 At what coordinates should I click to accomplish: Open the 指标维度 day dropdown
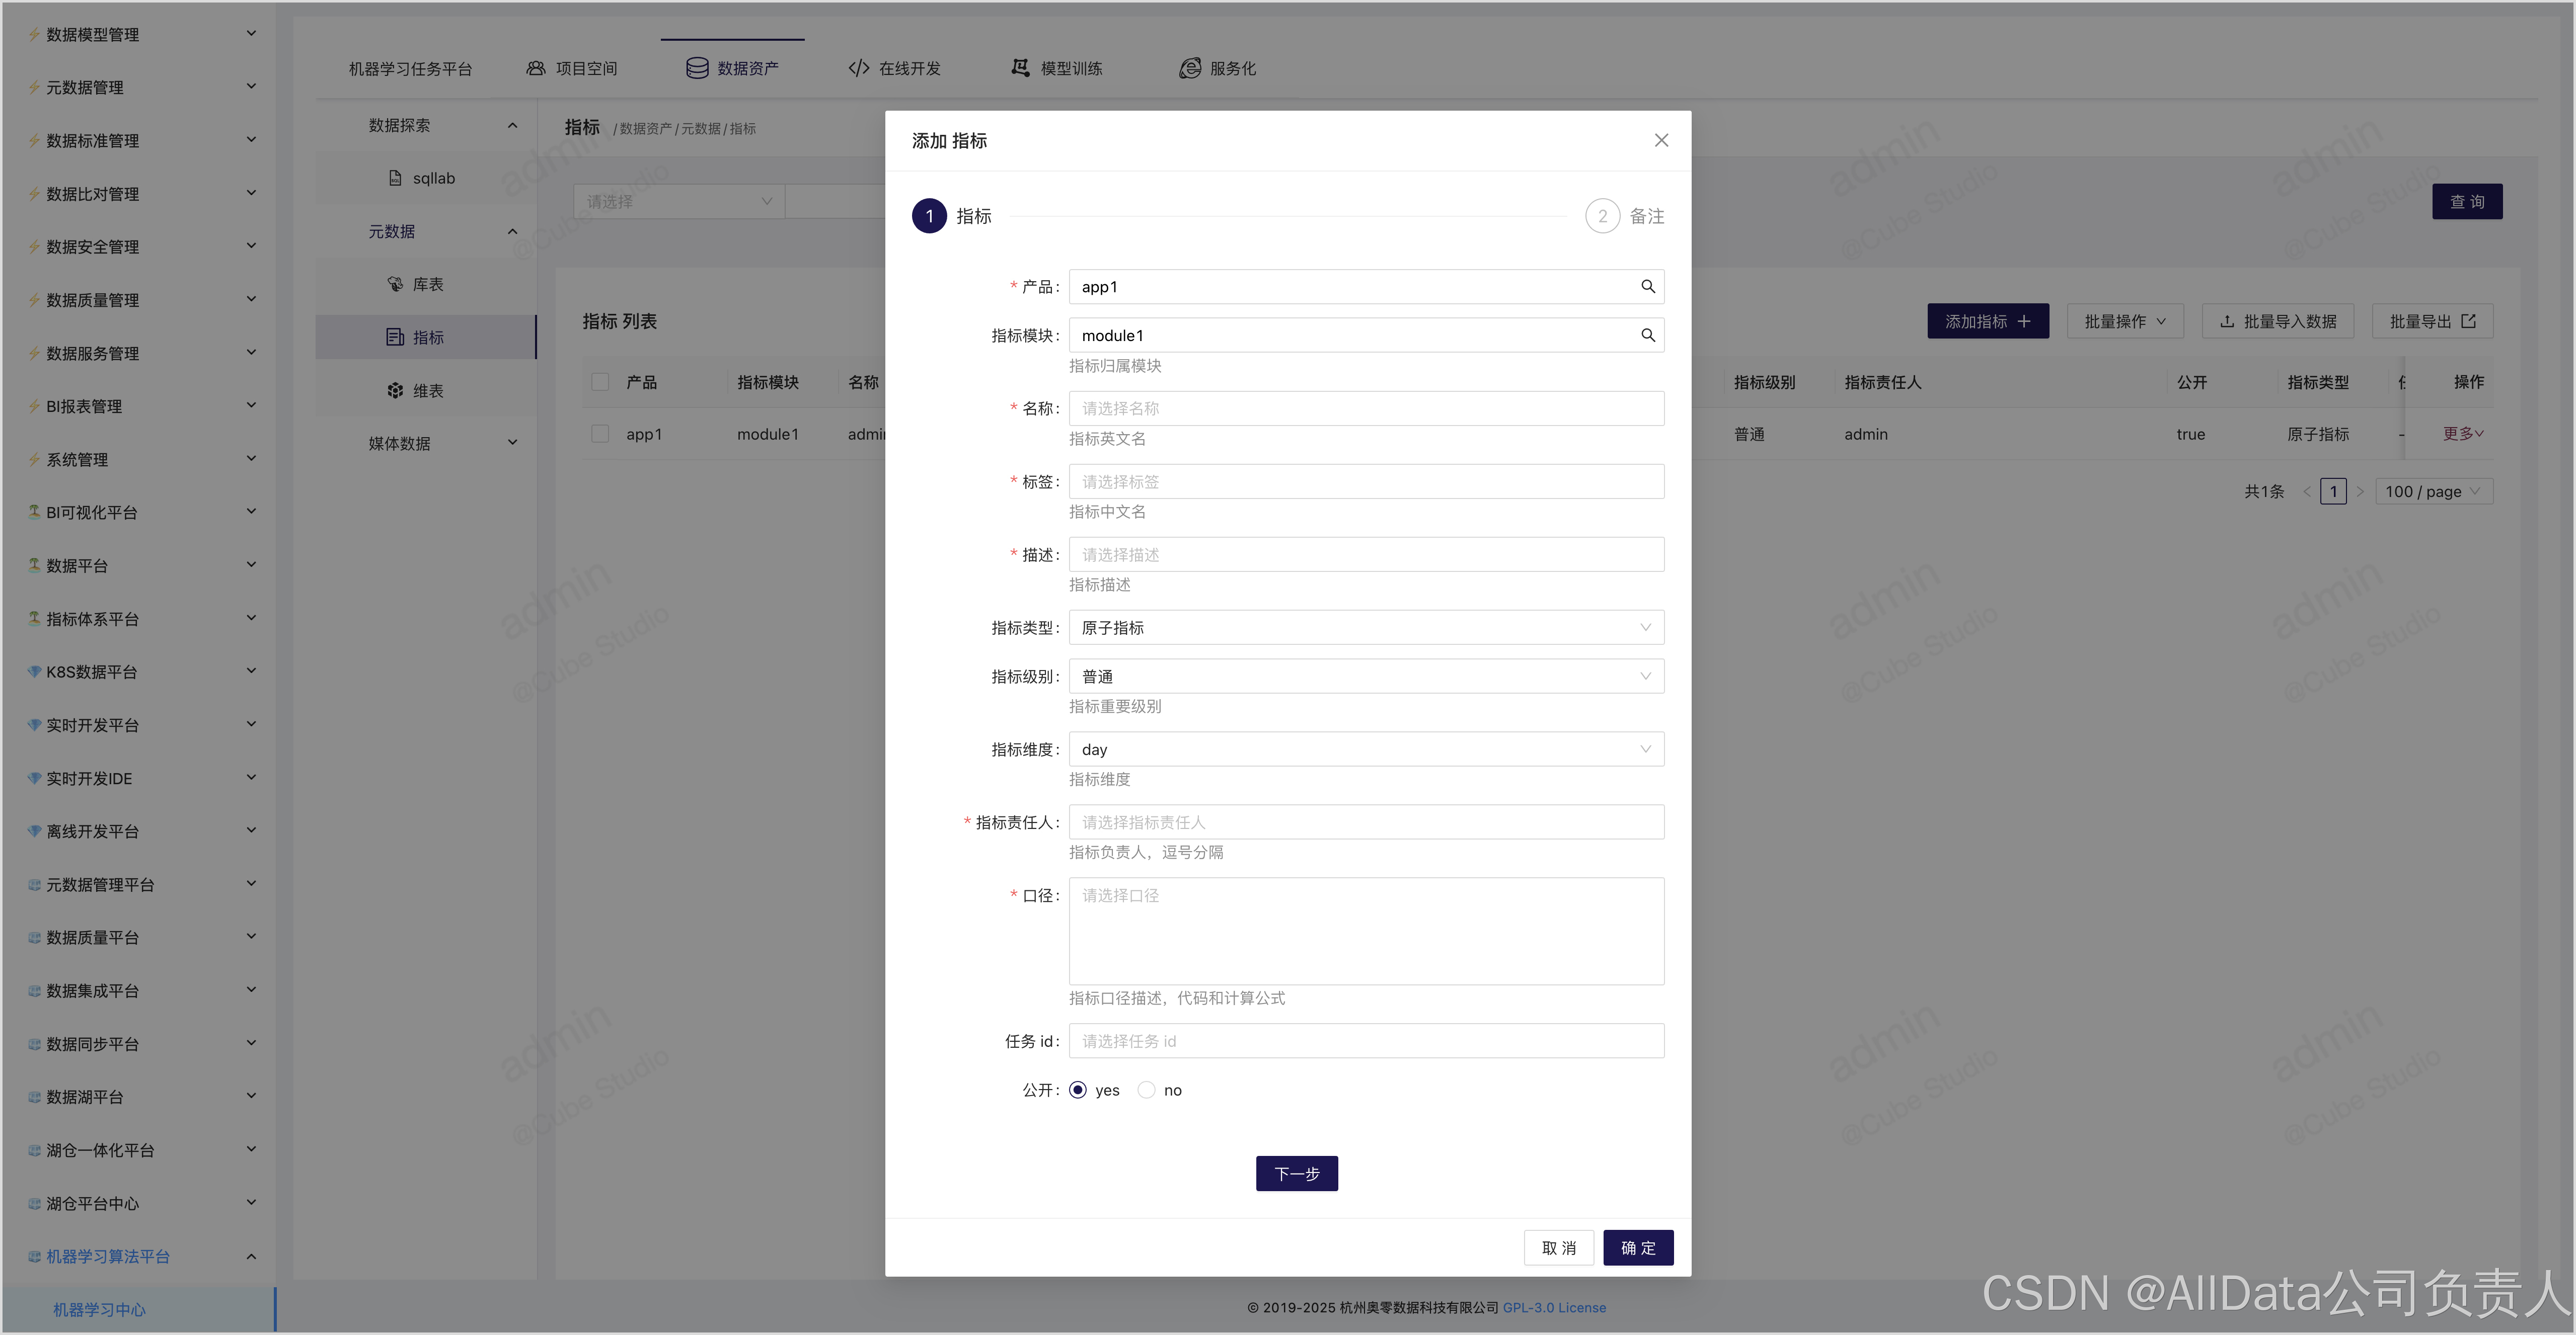pyautogui.click(x=1366, y=749)
